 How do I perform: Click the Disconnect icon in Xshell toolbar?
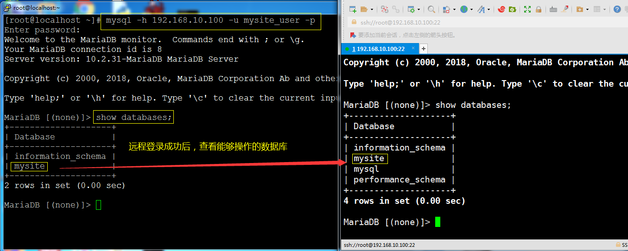(x=385, y=9)
